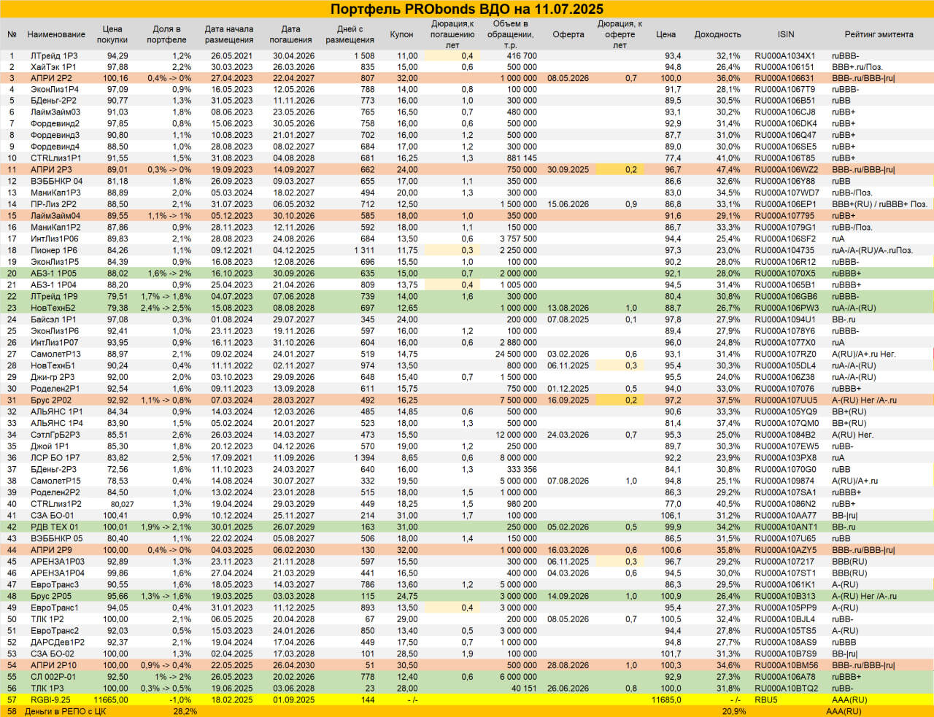Select ISIN 'RU000A10BTQ2'
Image resolution: width=934 pixels, height=717 pixels.
coord(786,689)
